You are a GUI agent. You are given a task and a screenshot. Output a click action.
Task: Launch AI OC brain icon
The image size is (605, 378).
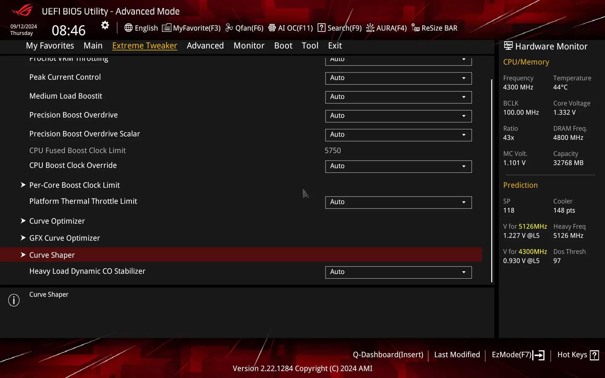coord(272,28)
